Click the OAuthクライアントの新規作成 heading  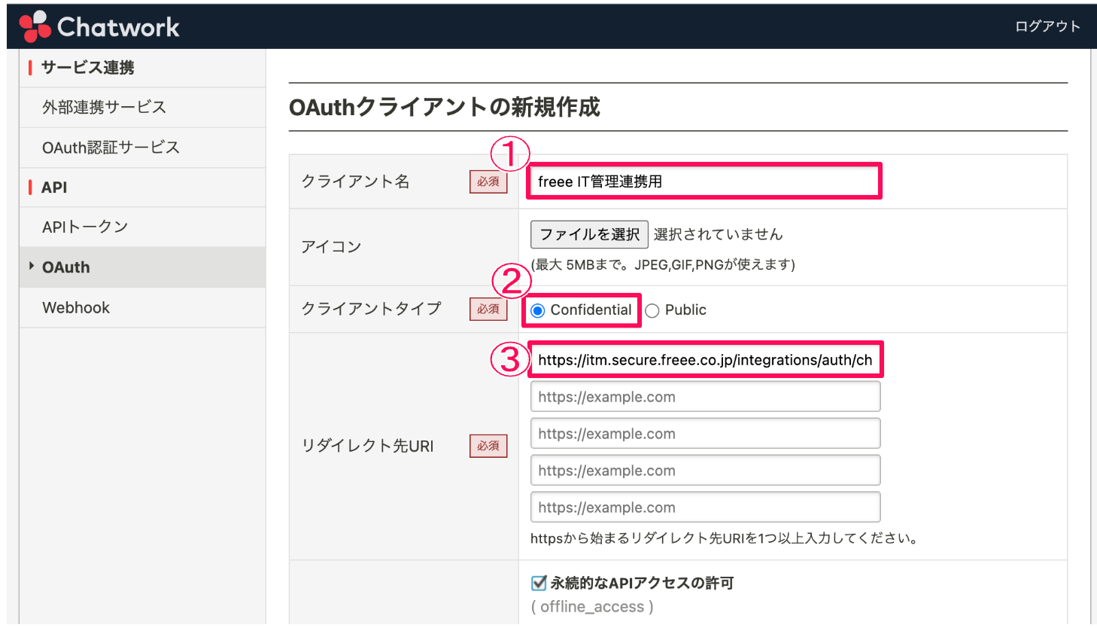pos(445,107)
